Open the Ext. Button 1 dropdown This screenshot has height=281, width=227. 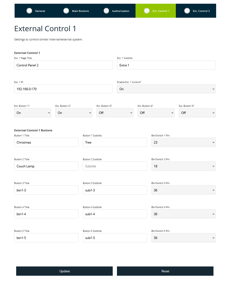(32, 113)
